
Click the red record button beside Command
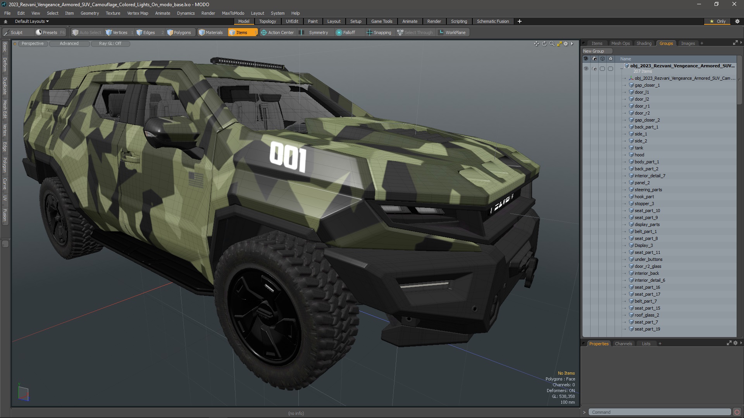[x=737, y=412]
